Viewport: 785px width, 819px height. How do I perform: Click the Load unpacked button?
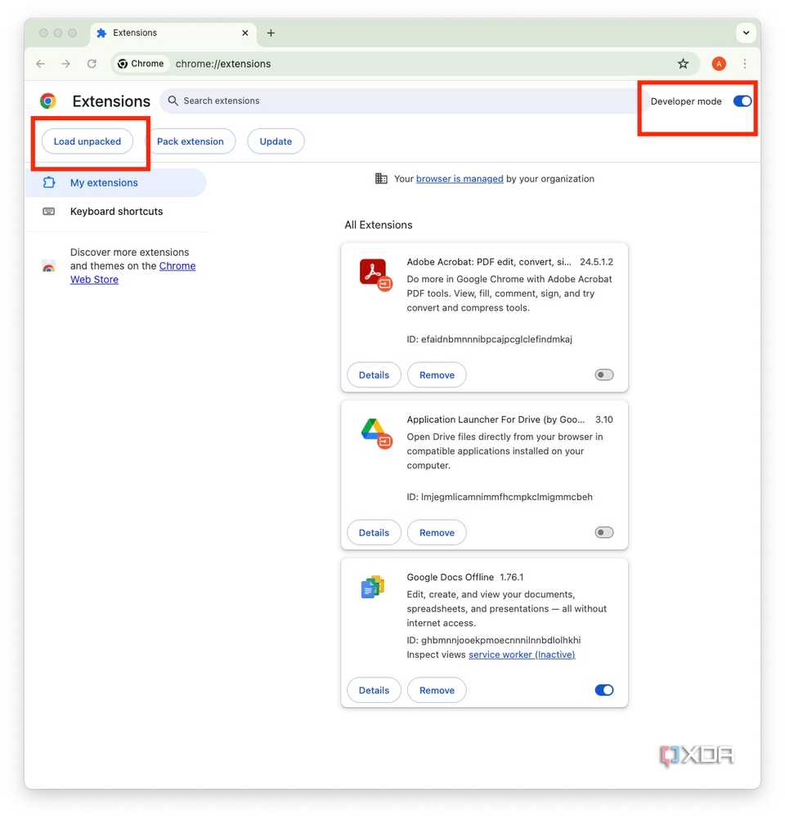pos(87,141)
